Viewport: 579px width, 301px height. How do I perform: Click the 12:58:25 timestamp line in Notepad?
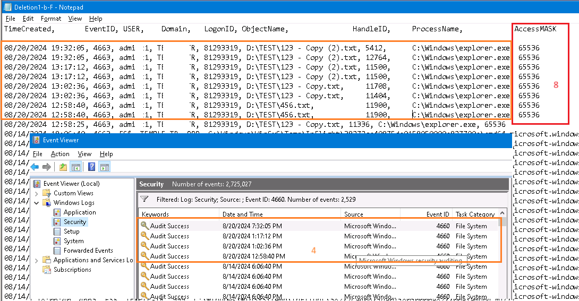click(x=255, y=124)
